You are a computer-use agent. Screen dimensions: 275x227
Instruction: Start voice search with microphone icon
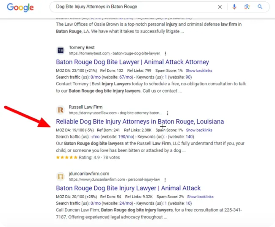234,7
